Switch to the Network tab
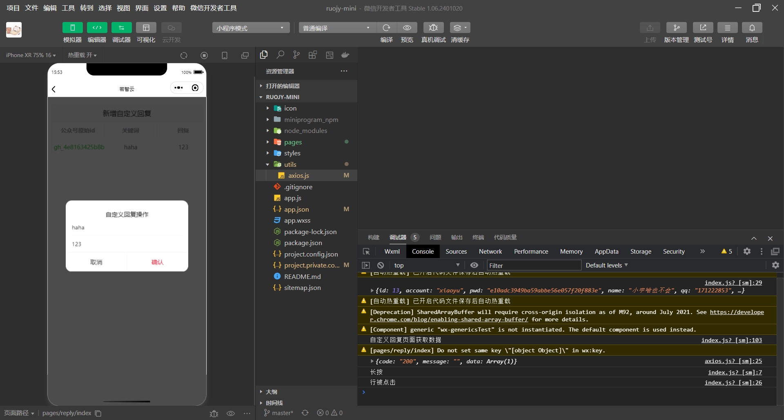The image size is (784, 420). pos(490,252)
